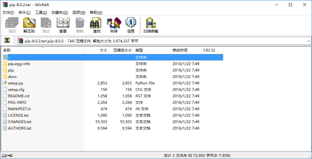The width and height of the screenshot is (312, 159).
Task: Select the pip folder icon
Action: pyautogui.click(x=5, y=70)
